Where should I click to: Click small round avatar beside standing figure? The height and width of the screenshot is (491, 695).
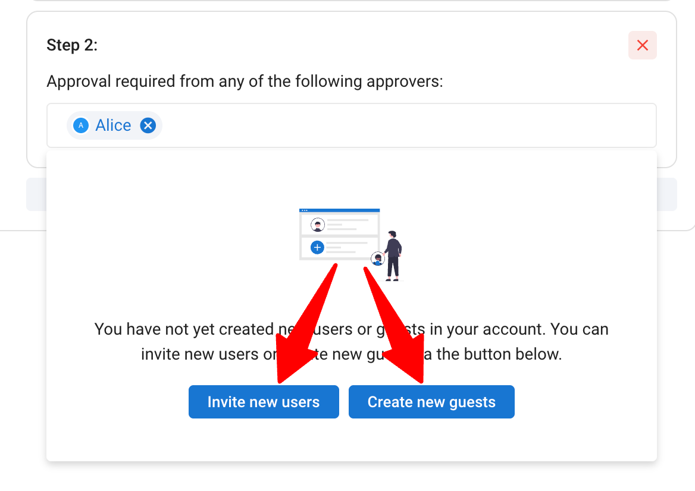tap(377, 259)
